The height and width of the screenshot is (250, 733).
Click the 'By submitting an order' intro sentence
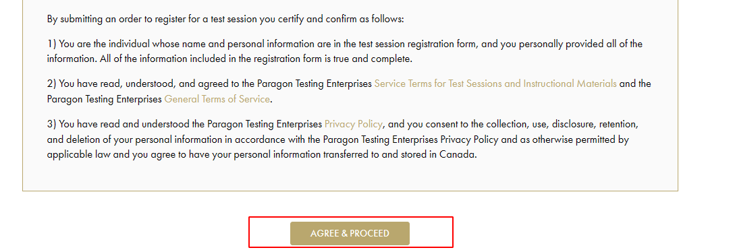(x=225, y=20)
